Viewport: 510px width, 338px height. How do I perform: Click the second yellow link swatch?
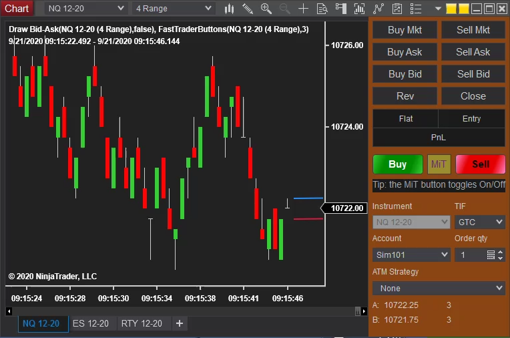click(x=463, y=9)
